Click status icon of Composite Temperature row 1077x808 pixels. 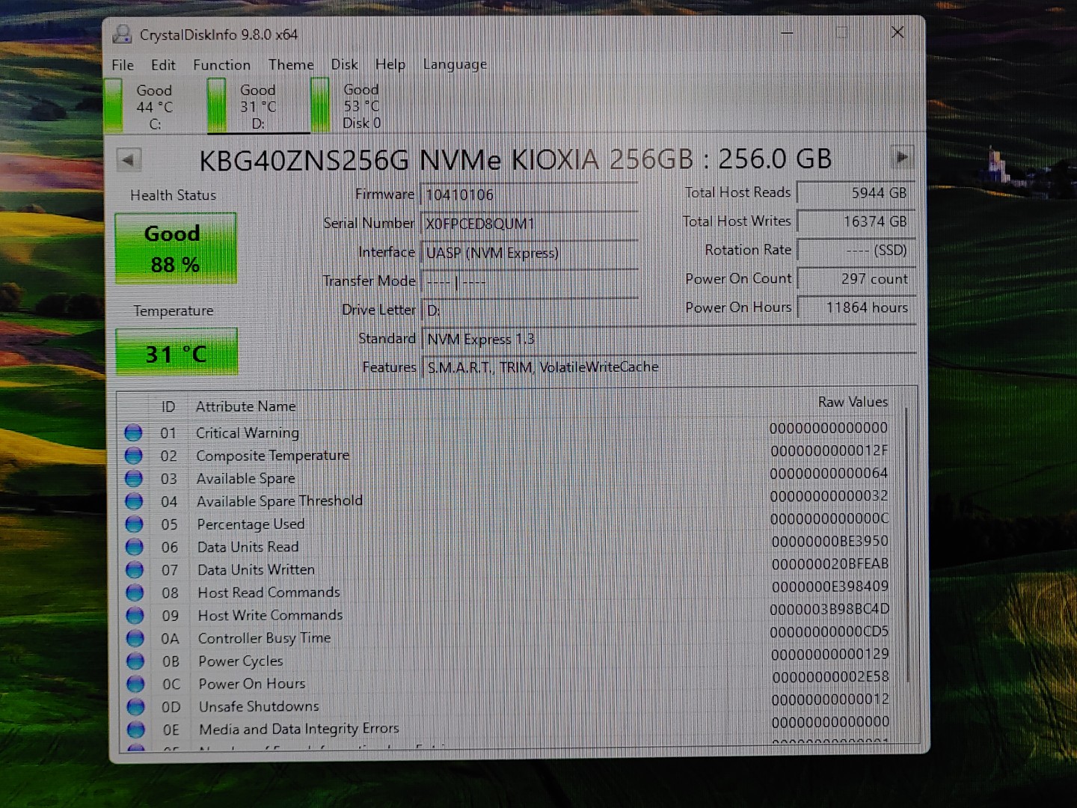click(133, 456)
